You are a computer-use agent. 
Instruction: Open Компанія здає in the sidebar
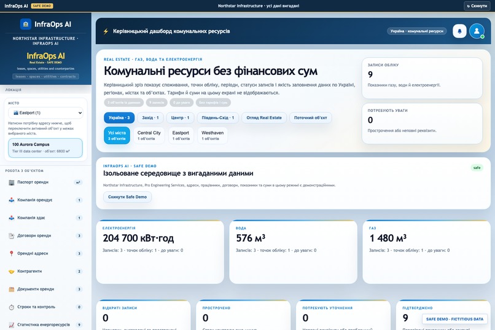tap(45, 218)
